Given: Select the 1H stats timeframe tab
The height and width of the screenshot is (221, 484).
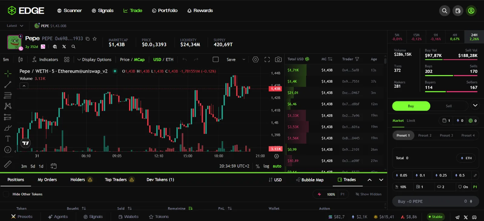Looking at the screenshot, I should coord(436,37).
